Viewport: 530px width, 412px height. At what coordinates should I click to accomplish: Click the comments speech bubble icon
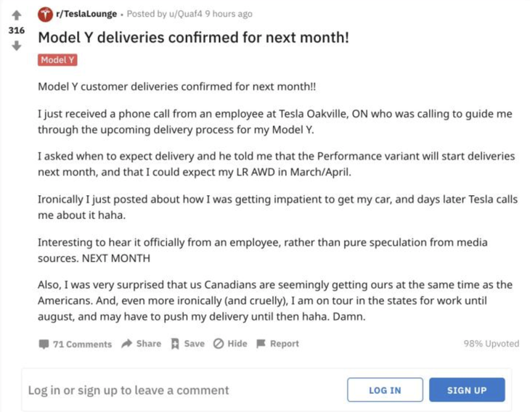pyautogui.click(x=44, y=344)
